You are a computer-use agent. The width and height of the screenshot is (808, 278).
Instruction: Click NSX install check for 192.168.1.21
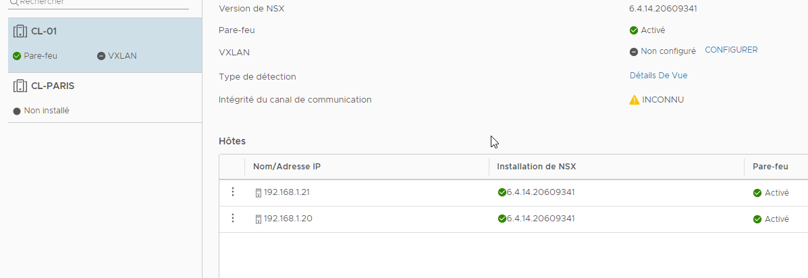(x=502, y=192)
